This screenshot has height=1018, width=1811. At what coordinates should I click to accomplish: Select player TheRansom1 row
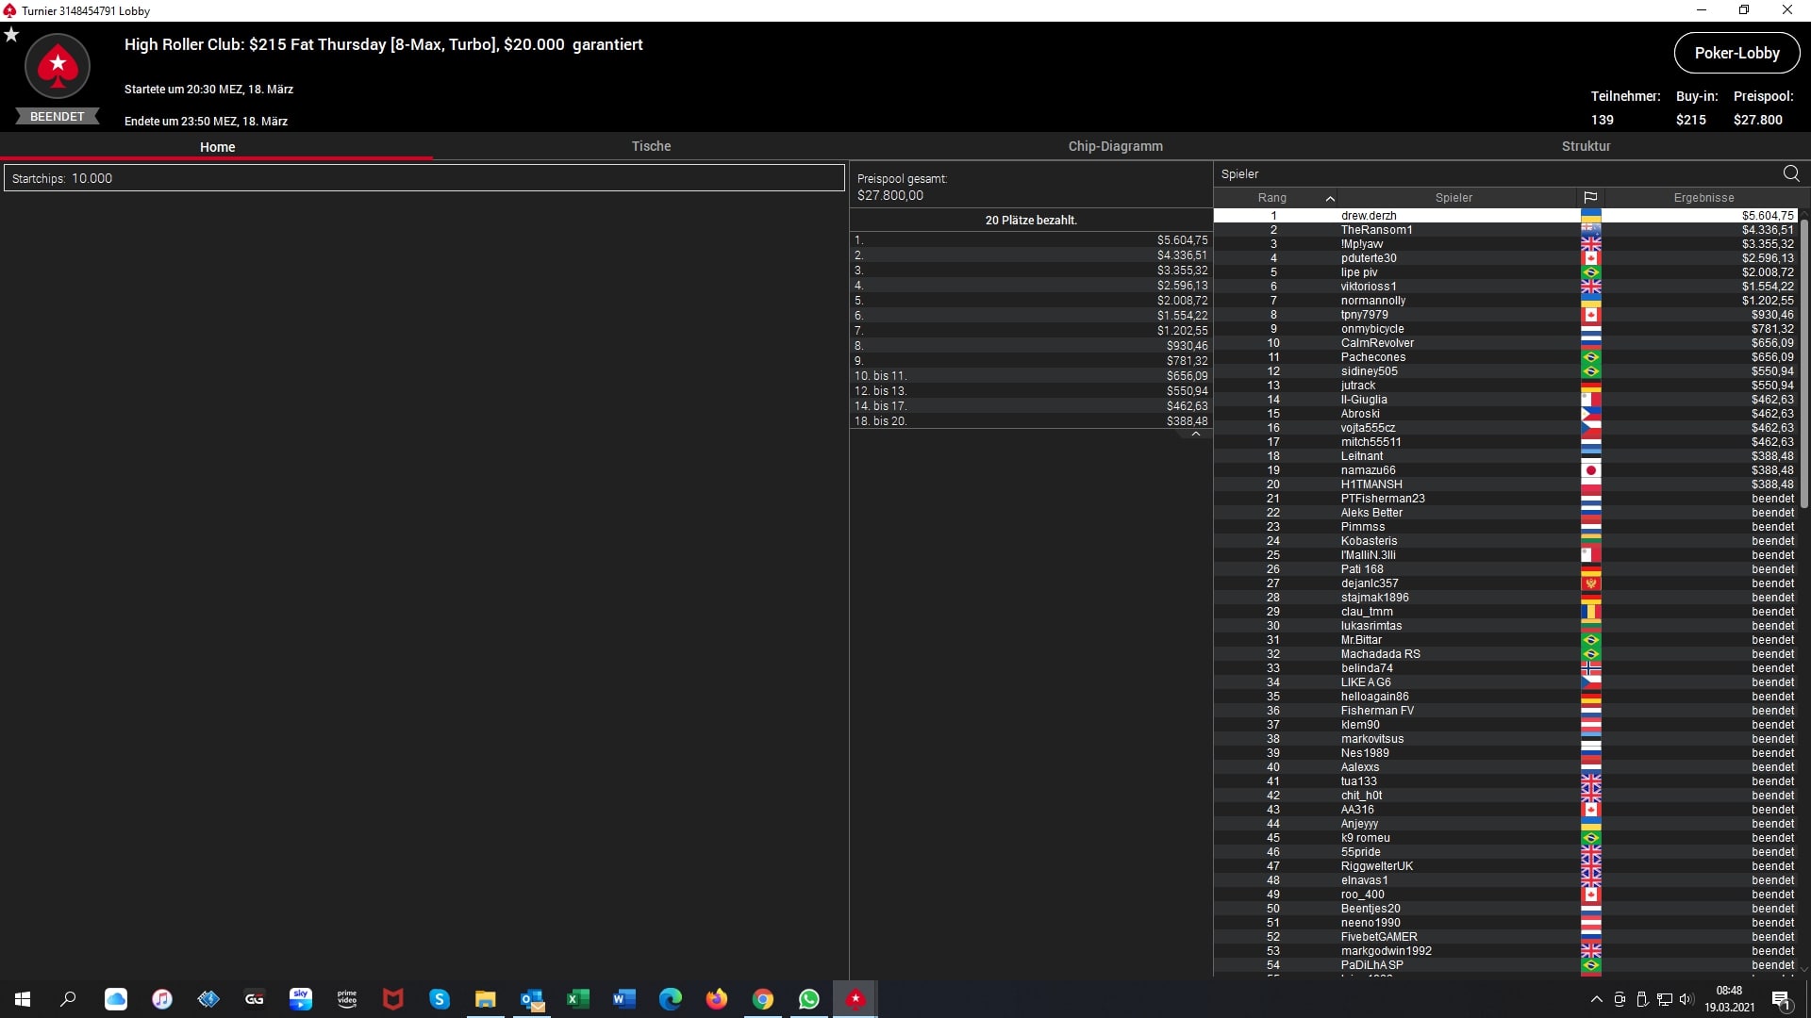coord(1376,230)
